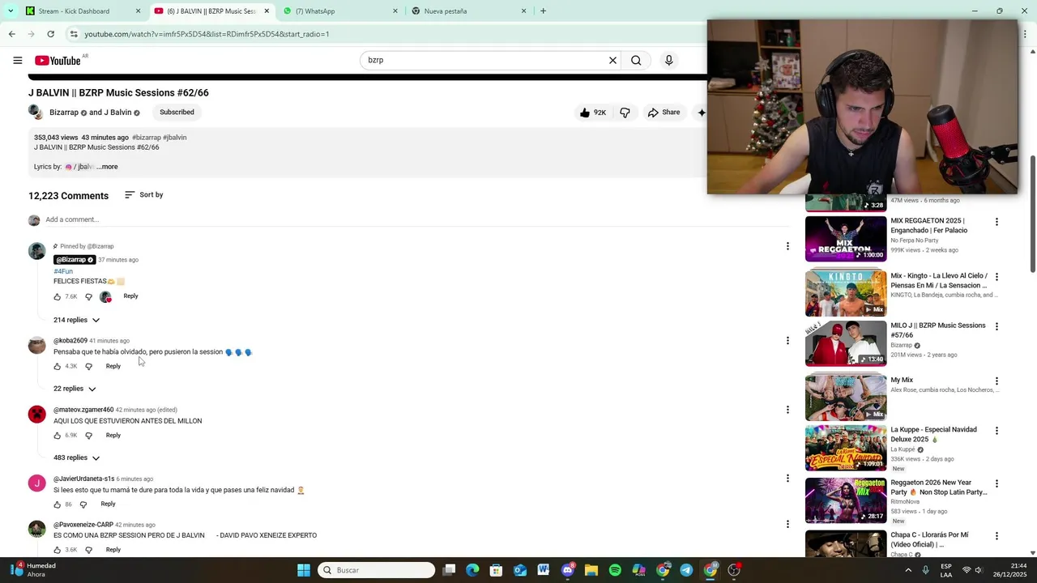Expand the 214 replies thread
The width and height of the screenshot is (1037, 583).
[76, 320]
